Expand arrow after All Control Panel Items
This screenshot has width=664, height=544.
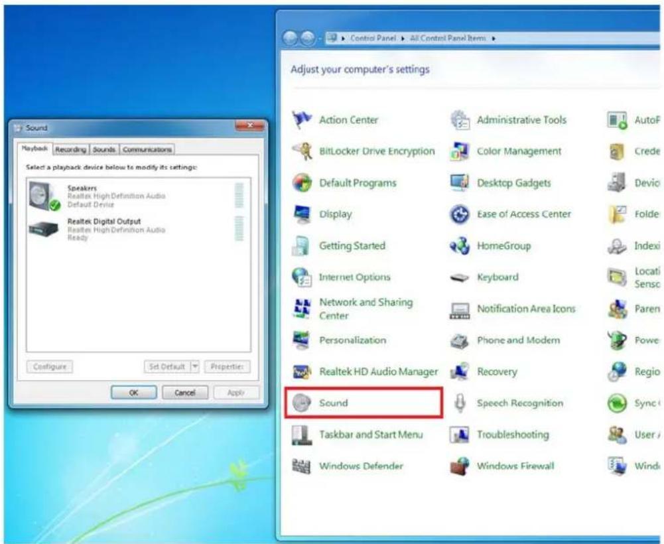pos(494,38)
